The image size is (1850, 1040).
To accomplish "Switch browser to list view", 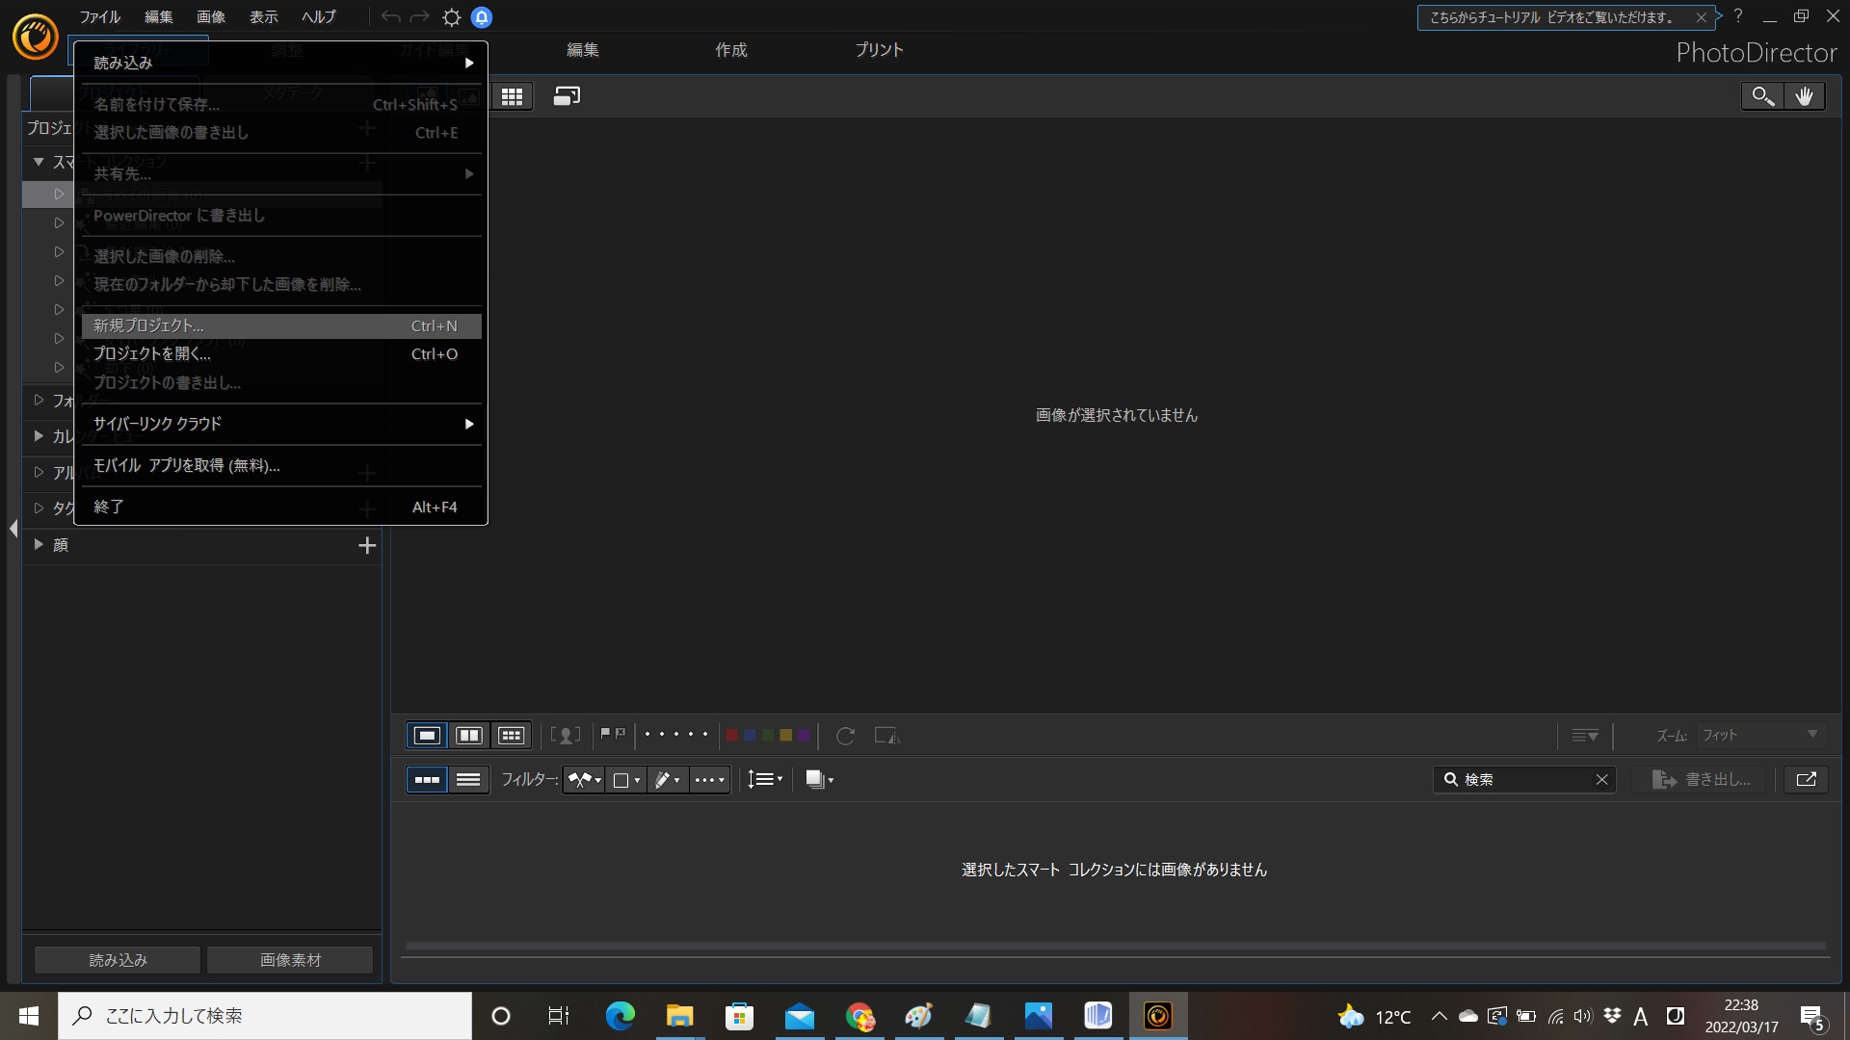I will [468, 779].
